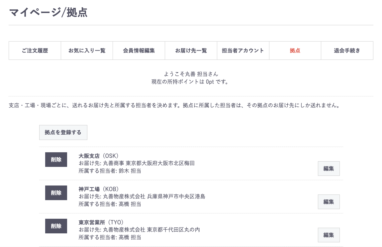This screenshot has height=247, width=382.
Task: Select the お届け先一覧 tab
Action: [191, 51]
